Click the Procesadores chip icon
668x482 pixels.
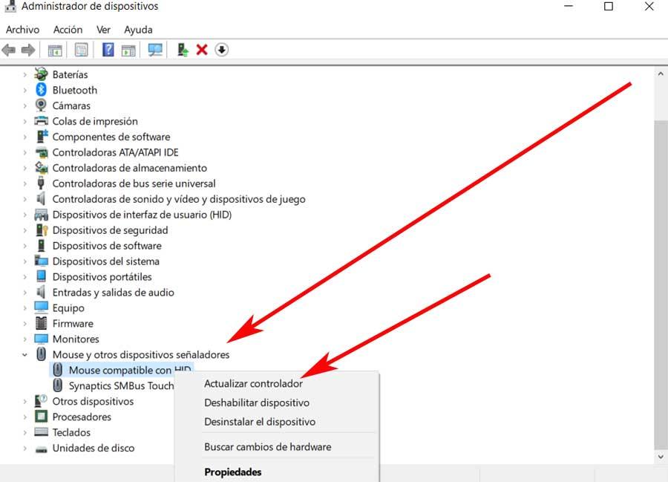point(42,417)
